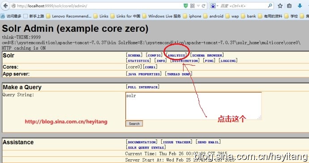
Task: Click the Search button
Action: (x=134, y=124)
